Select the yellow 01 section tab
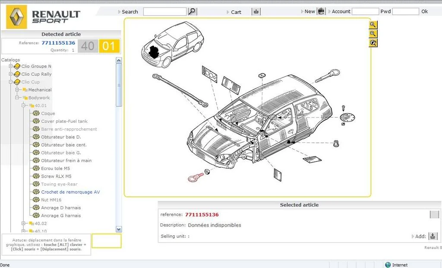The image size is (442, 268). tap(109, 46)
